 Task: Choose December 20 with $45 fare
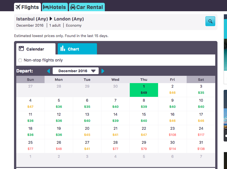coord(87,132)
